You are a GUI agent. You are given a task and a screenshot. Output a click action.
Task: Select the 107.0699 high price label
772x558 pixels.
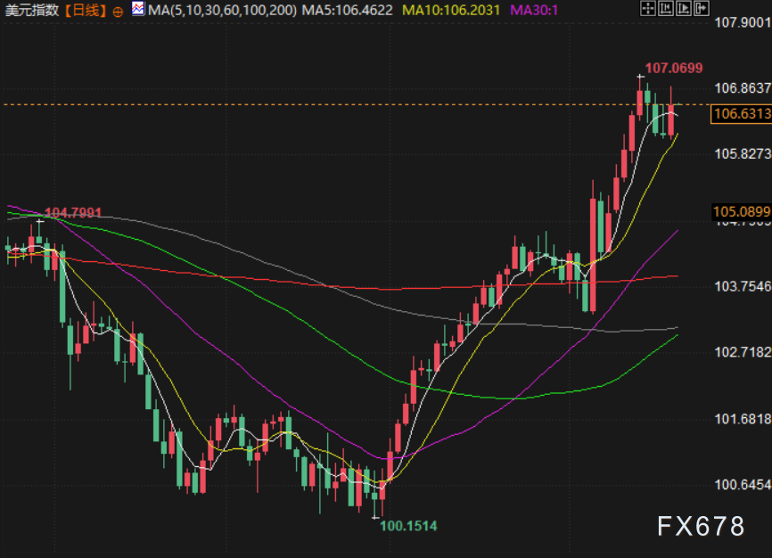click(674, 68)
